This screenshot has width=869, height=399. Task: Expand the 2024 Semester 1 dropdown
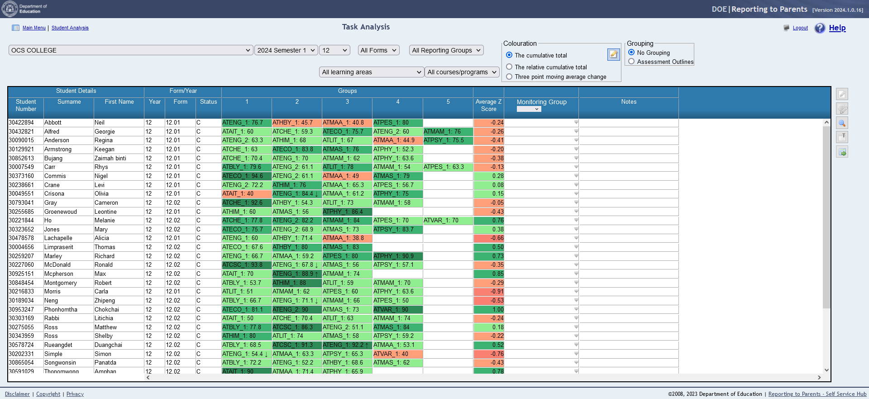(286, 50)
